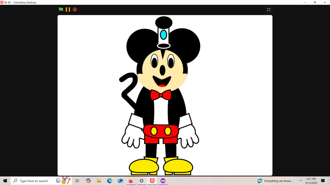330x185 pixels.
Task: Open Settings gear in the taskbar
Action: [142, 181]
